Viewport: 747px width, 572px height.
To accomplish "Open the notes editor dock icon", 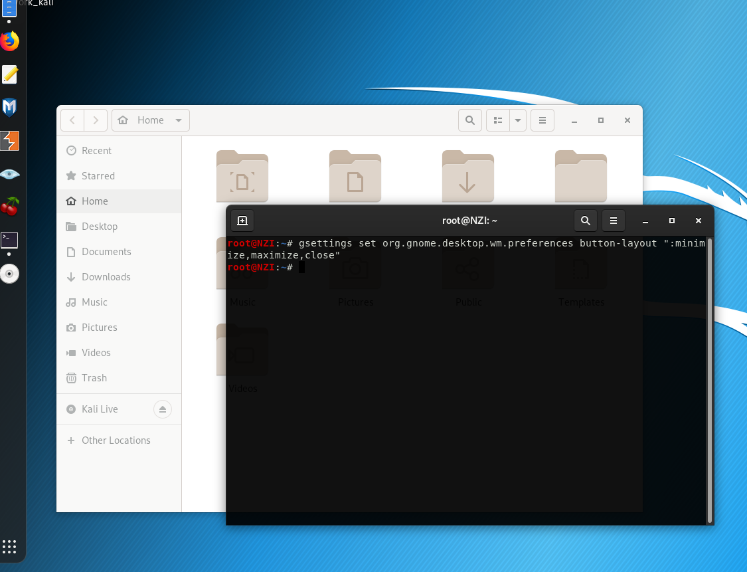I will point(9,75).
